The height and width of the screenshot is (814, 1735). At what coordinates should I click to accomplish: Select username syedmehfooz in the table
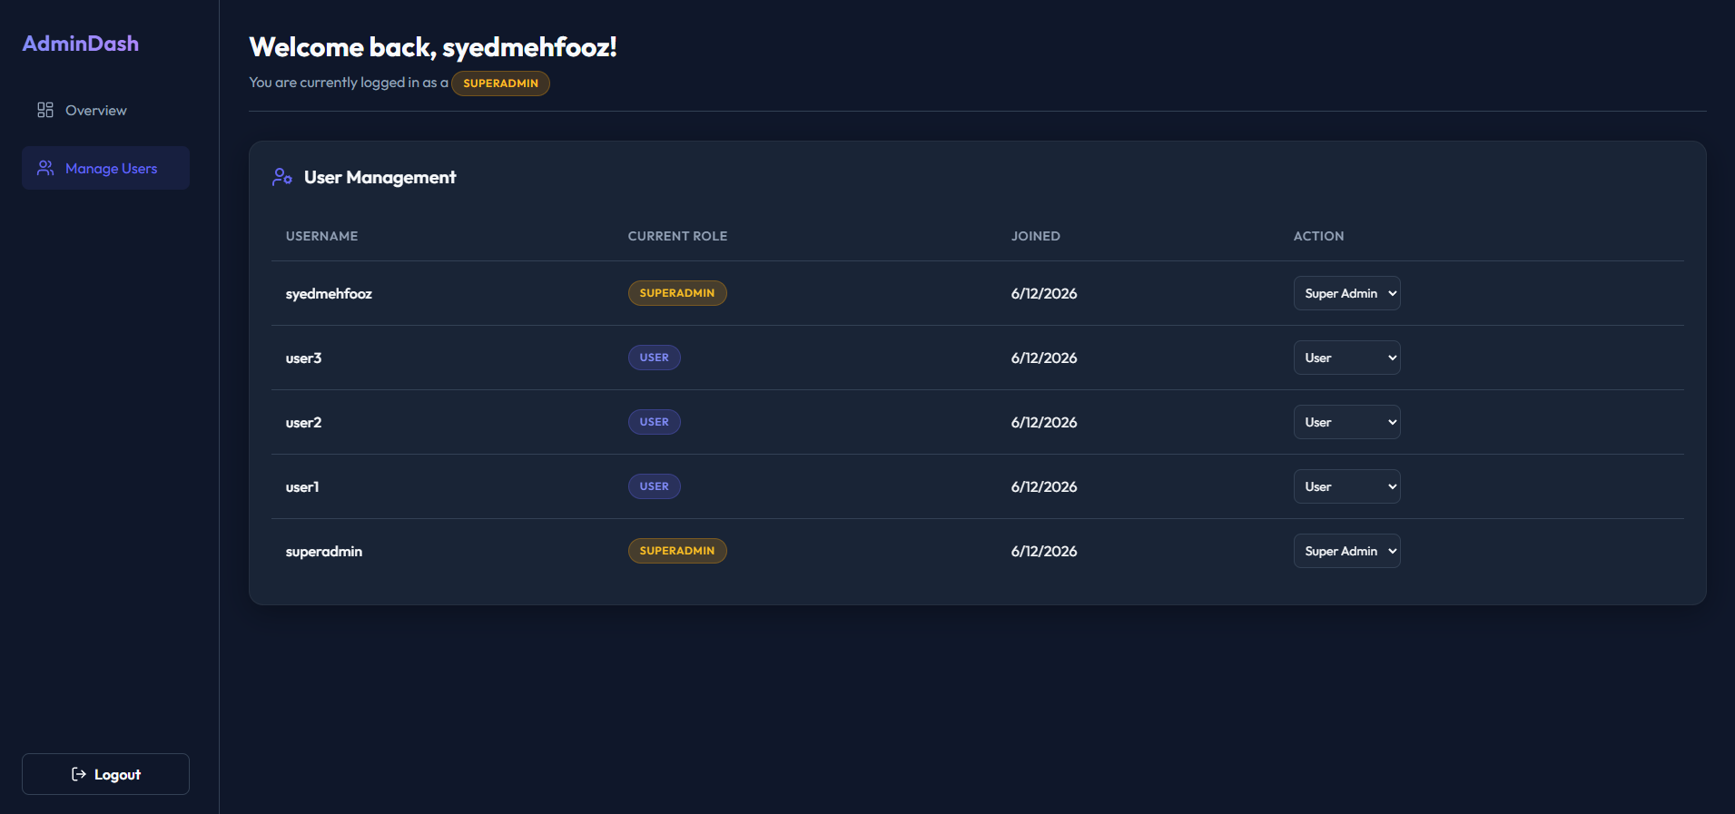pyautogui.click(x=329, y=293)
